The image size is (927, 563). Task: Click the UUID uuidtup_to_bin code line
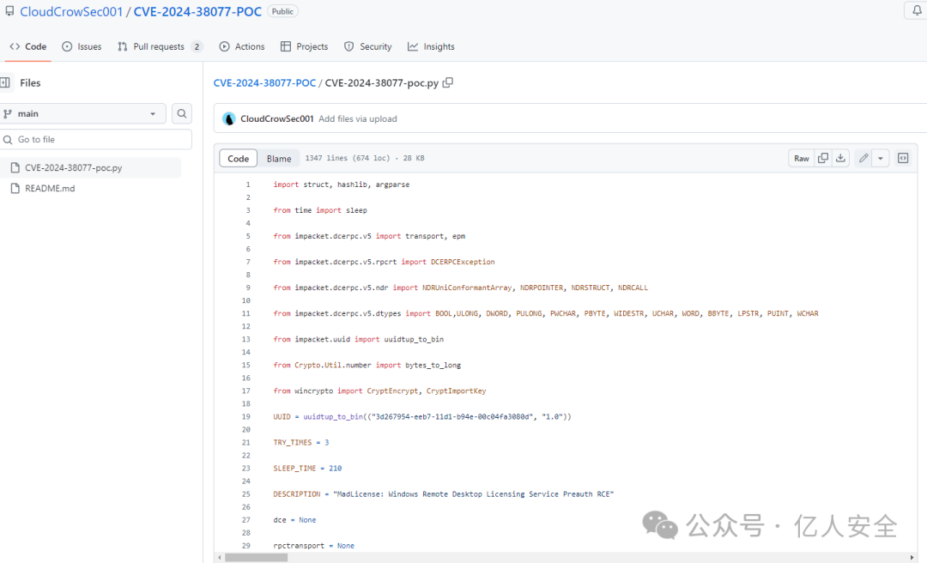pyautogui.click(x=422, y=417)
